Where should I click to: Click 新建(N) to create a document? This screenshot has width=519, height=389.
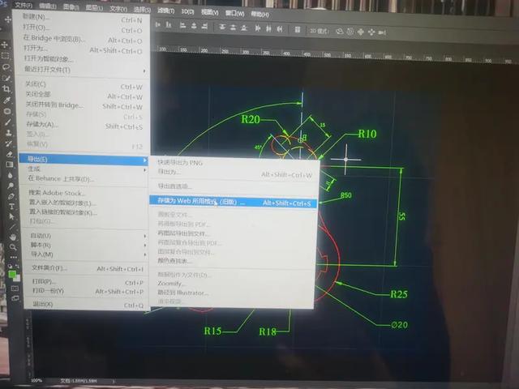tap(37, 16)
